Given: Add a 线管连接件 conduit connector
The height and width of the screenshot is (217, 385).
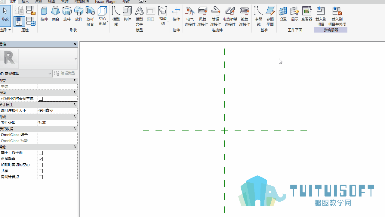Looking at the screenshot, I should coord(245,16).
